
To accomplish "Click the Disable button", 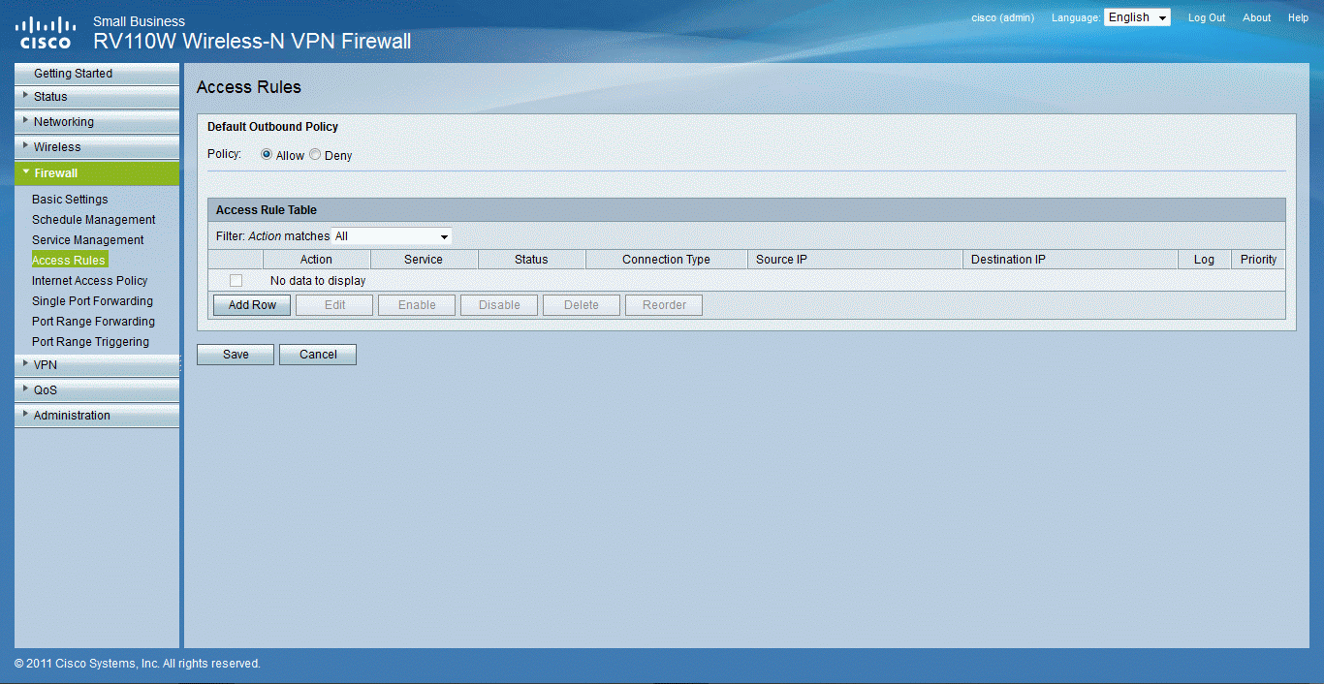I will pos(499,305).
